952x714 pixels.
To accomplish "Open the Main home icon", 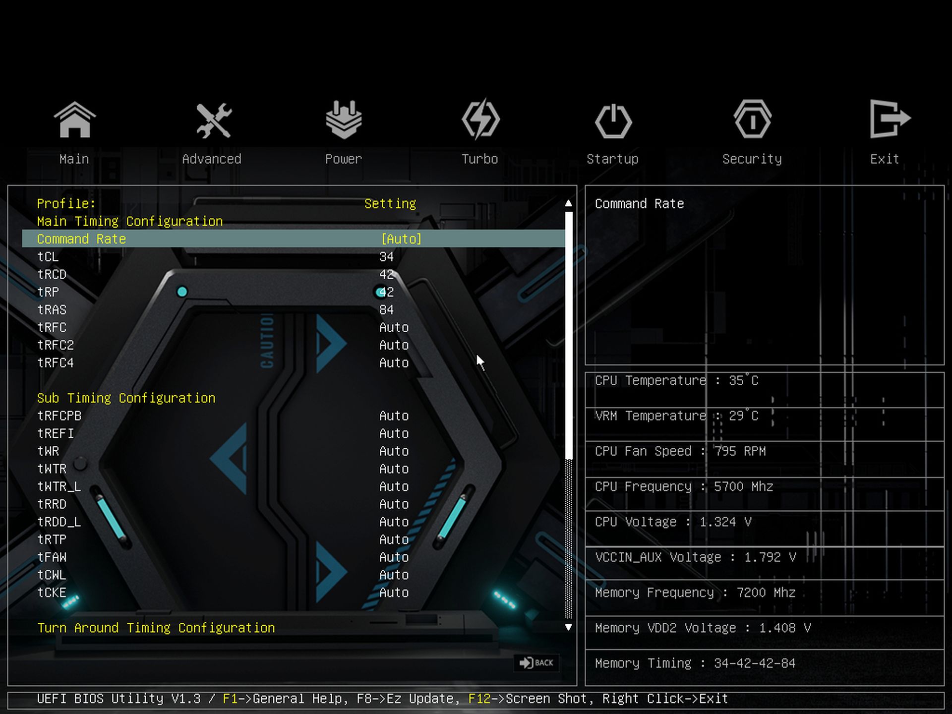I will coord(74,119).
